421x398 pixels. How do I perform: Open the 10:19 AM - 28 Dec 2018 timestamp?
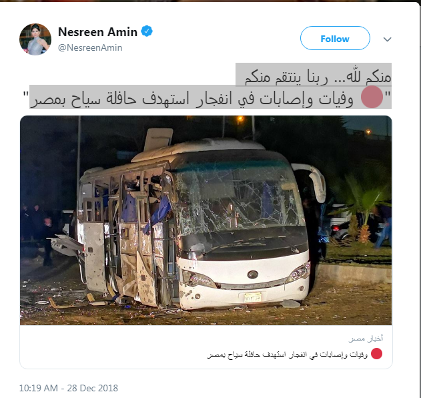[69, 388]
